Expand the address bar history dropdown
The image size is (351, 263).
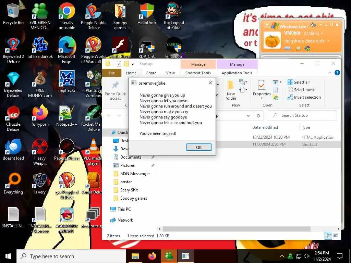(248, 116)
